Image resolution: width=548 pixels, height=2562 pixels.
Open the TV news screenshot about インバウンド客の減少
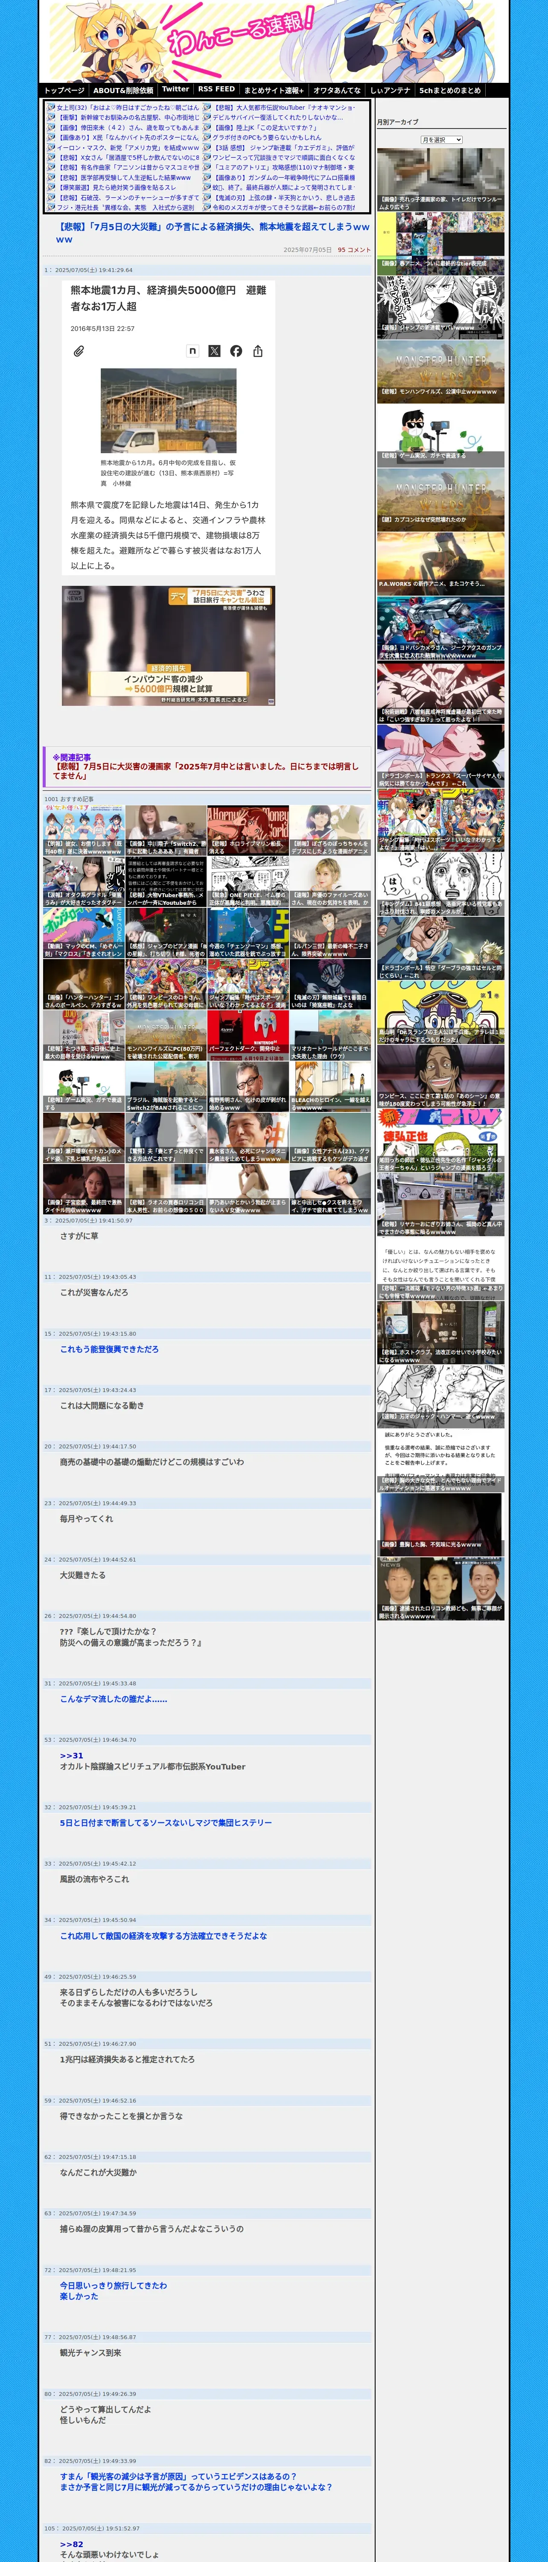pyautogui.click(x=168, y=646)
